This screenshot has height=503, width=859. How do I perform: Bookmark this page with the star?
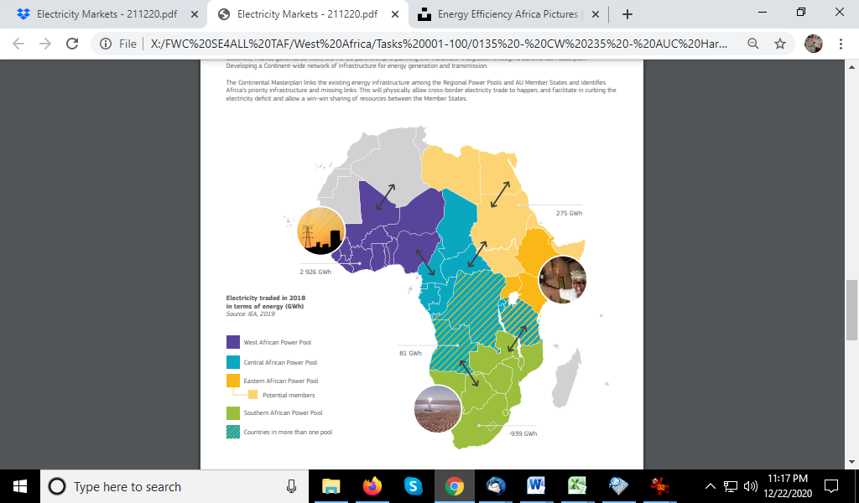780,44
